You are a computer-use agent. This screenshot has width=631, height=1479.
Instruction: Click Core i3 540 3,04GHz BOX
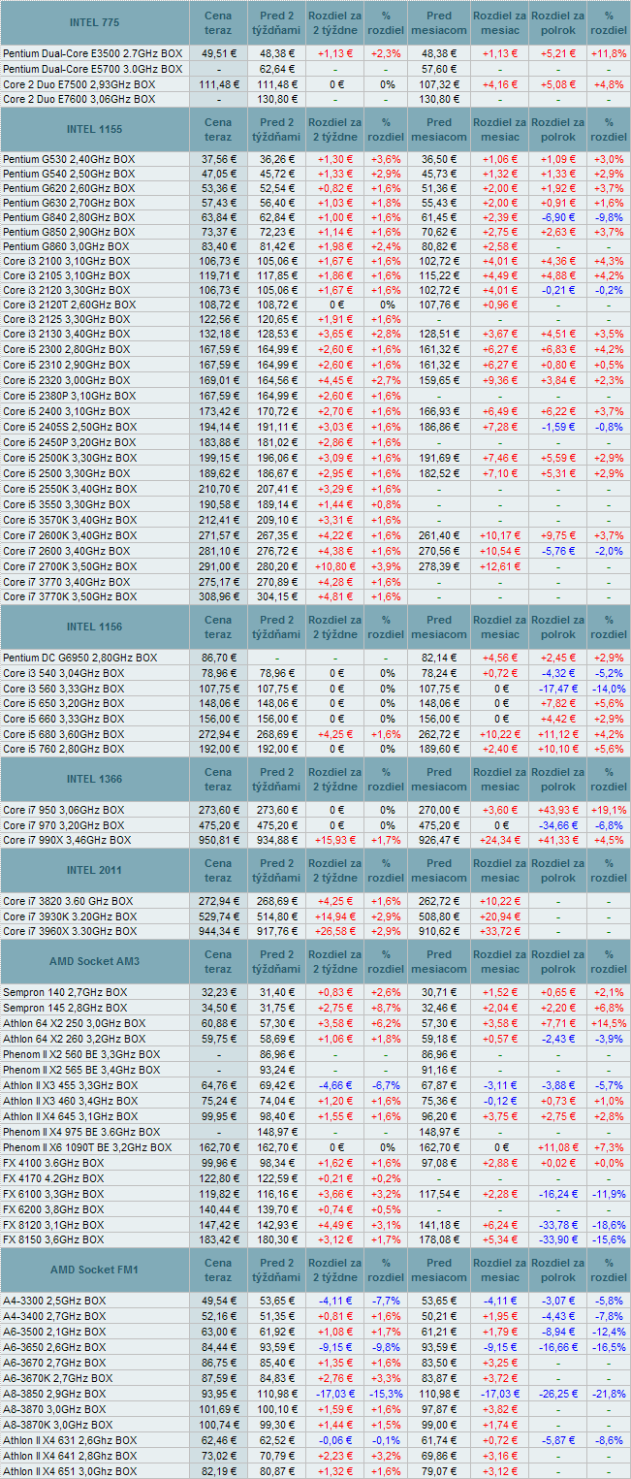(64, 672)
